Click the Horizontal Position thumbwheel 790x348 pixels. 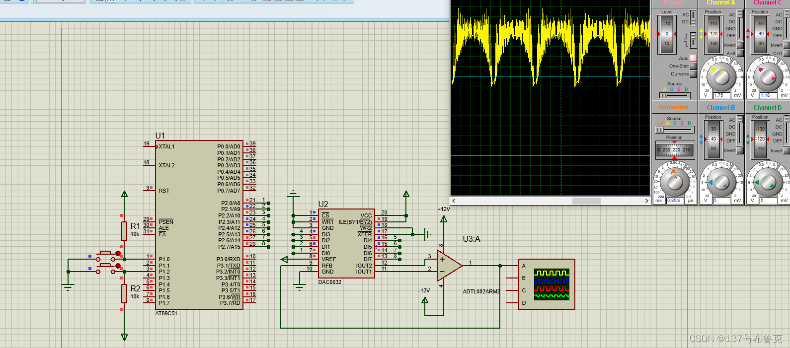(x=675, y=149)
